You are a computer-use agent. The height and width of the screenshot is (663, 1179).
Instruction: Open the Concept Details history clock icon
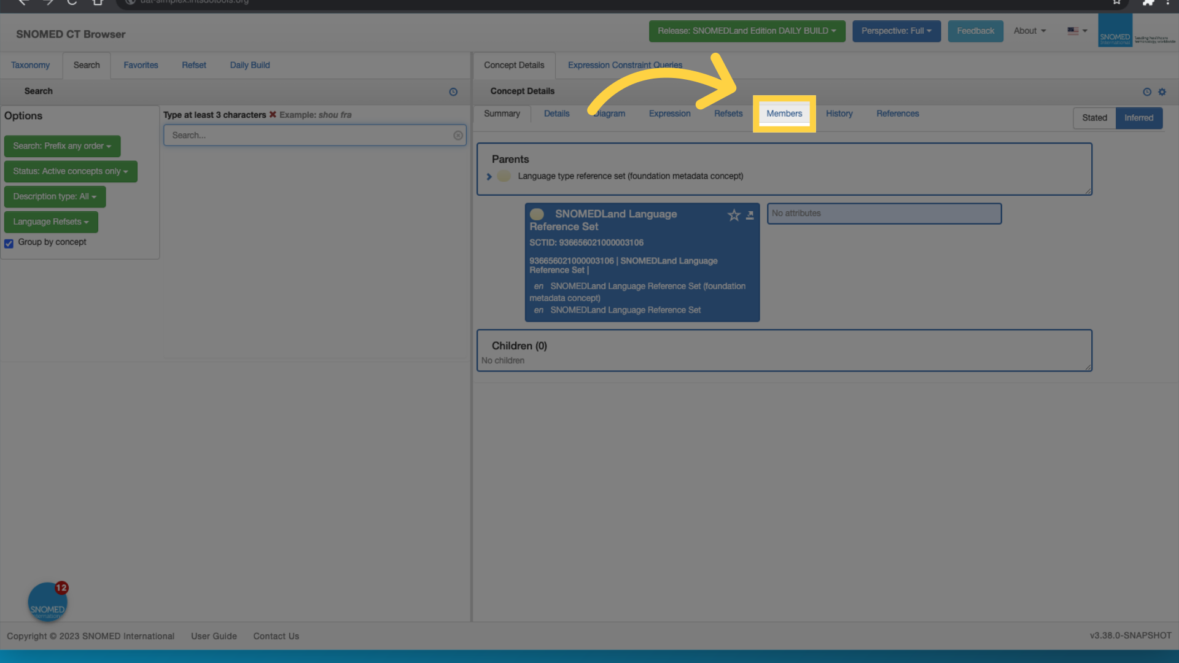(x=1146, y=91)
